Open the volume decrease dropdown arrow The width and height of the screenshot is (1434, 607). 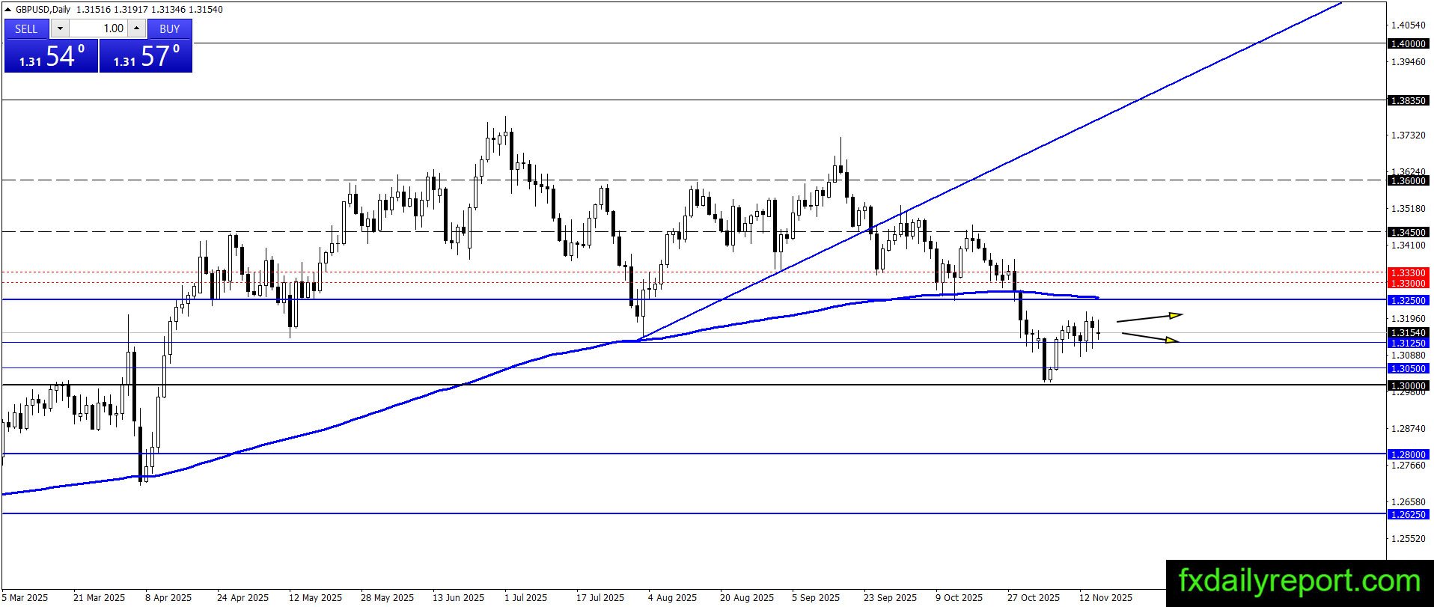[60, 28]
